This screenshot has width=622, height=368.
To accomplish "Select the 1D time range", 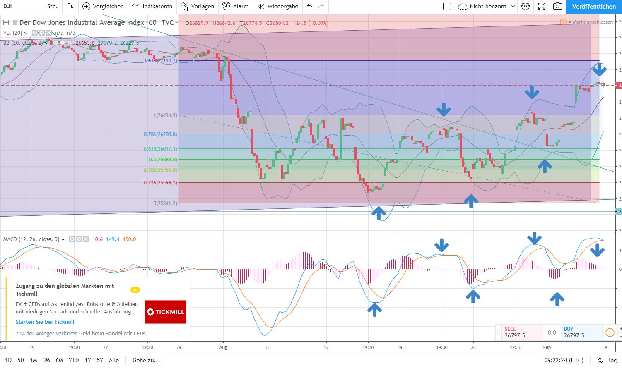I will click(x=8, y=360).
